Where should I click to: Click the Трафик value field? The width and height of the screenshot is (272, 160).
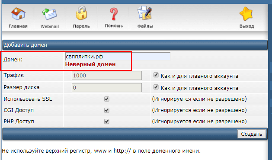107,76
